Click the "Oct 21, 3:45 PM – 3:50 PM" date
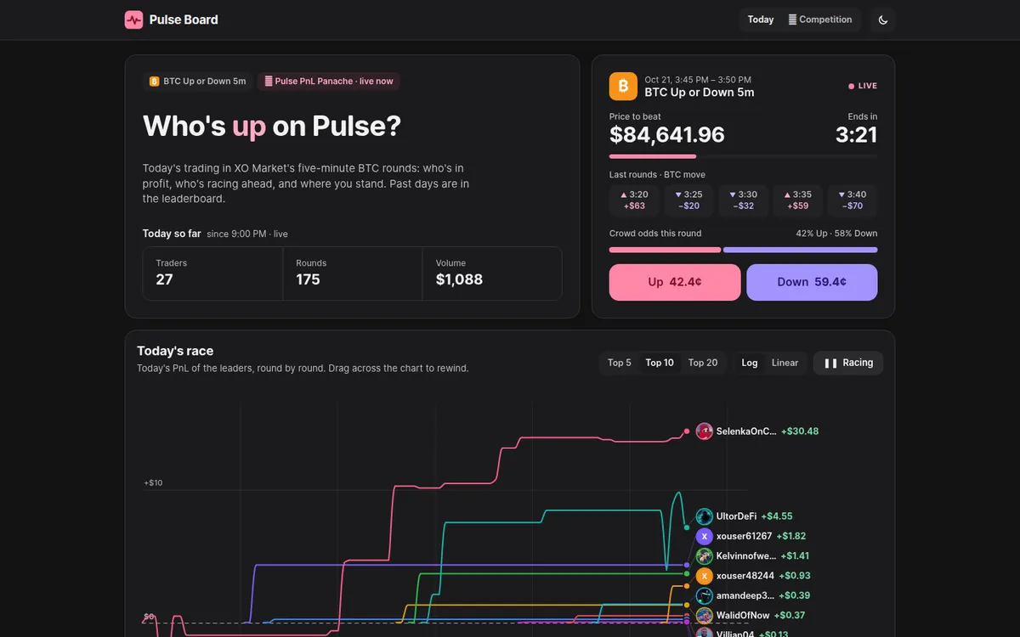 coord(698,80)
